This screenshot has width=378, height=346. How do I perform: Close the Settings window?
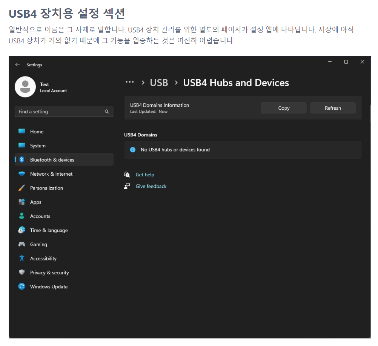(362, 62)
